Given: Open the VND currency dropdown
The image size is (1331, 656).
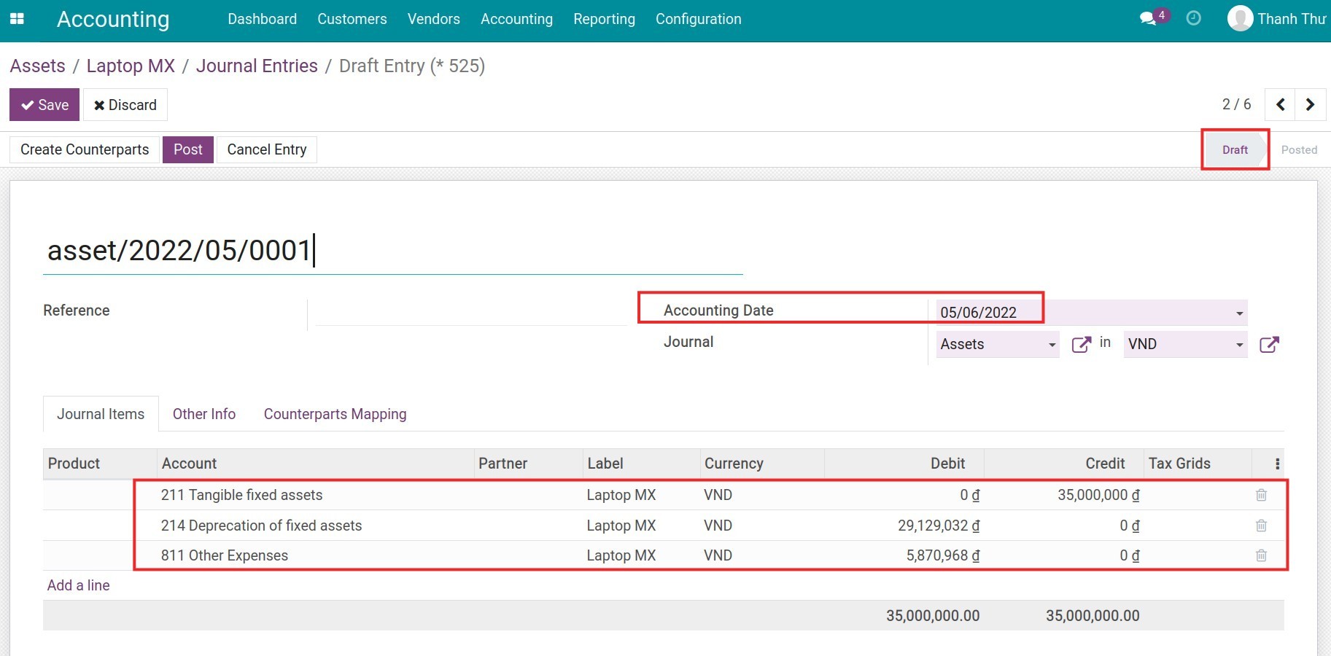Looking at the screenshot, I should pos(1238,344).
